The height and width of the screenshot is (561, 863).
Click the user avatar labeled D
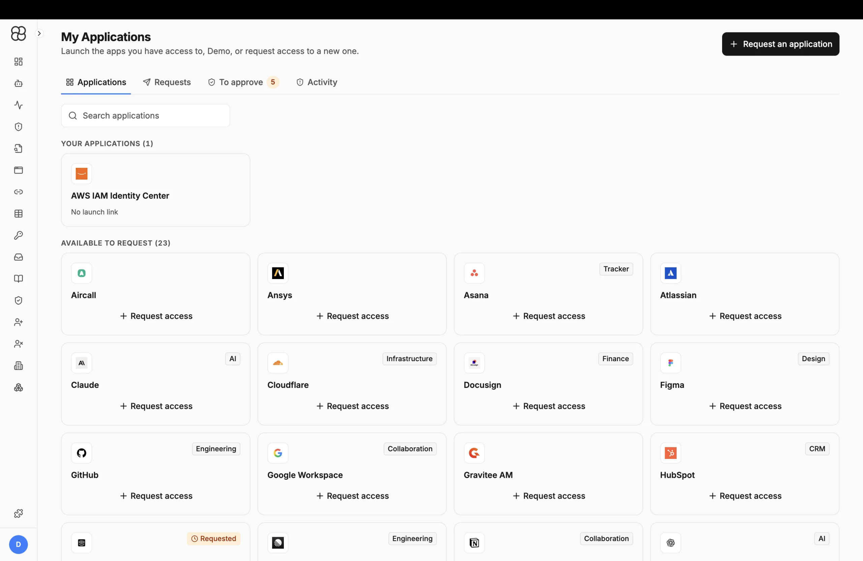coord(19,544)
